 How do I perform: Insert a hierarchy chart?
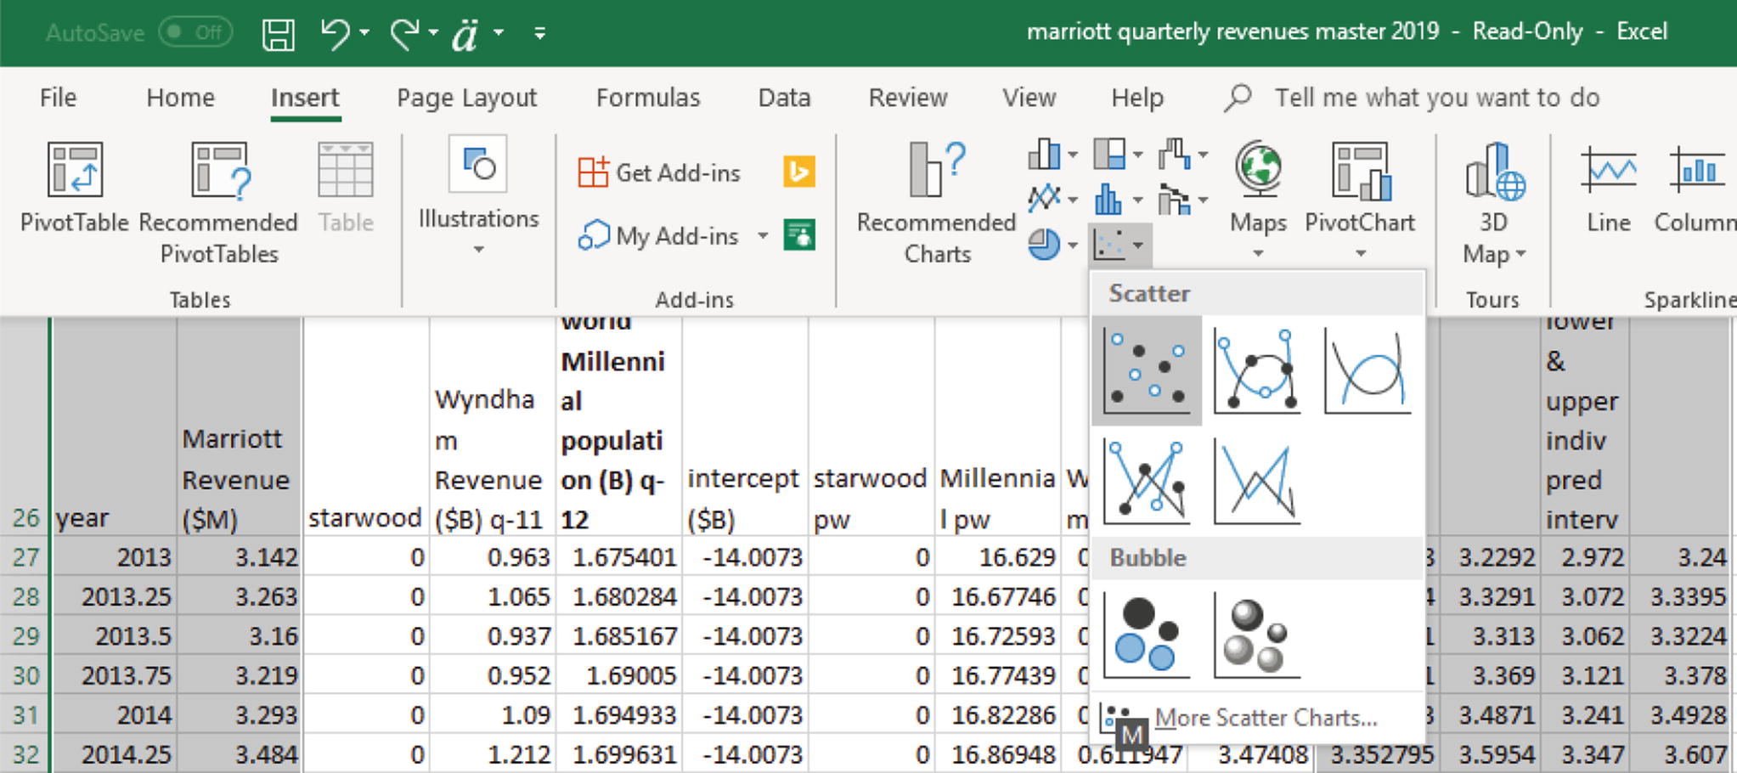[1117, 155]
